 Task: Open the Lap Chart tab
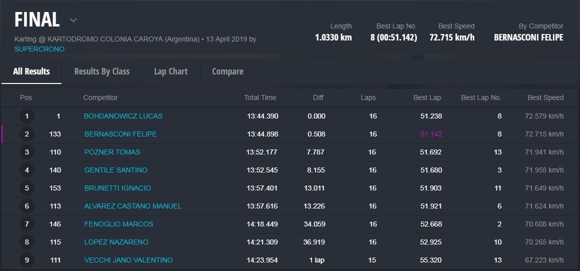[x=171, y=71]
